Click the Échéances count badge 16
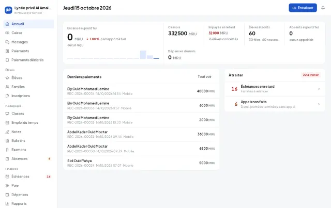The width and height of the screenshot is (331, 208). click(x=49, y=177)
